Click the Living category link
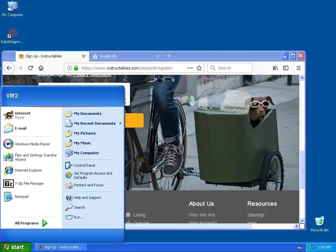Image resolution: width=336 pixels, height=252 pixels. point(139,215)
